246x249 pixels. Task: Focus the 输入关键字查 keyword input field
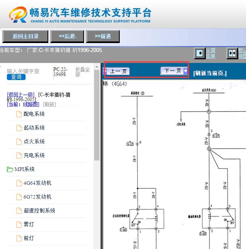[23, 71]
